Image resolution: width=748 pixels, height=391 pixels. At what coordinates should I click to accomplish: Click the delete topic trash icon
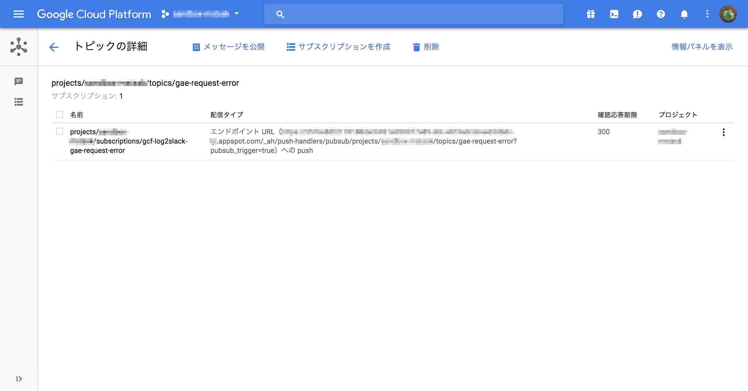click(x=416, y=47)
